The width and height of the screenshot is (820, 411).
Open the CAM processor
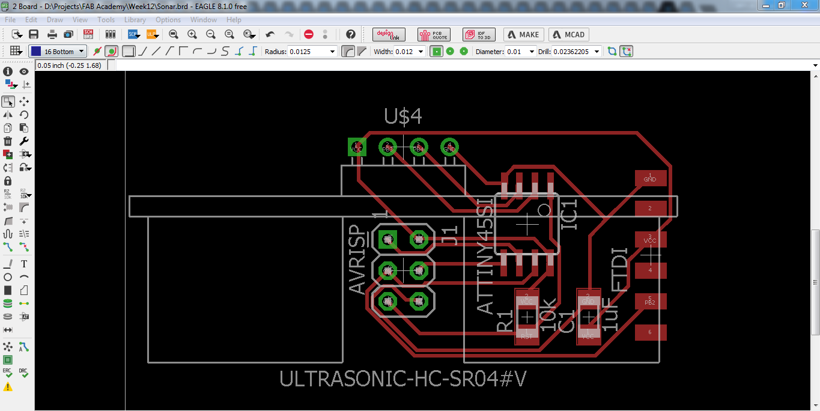pos(68,34)
